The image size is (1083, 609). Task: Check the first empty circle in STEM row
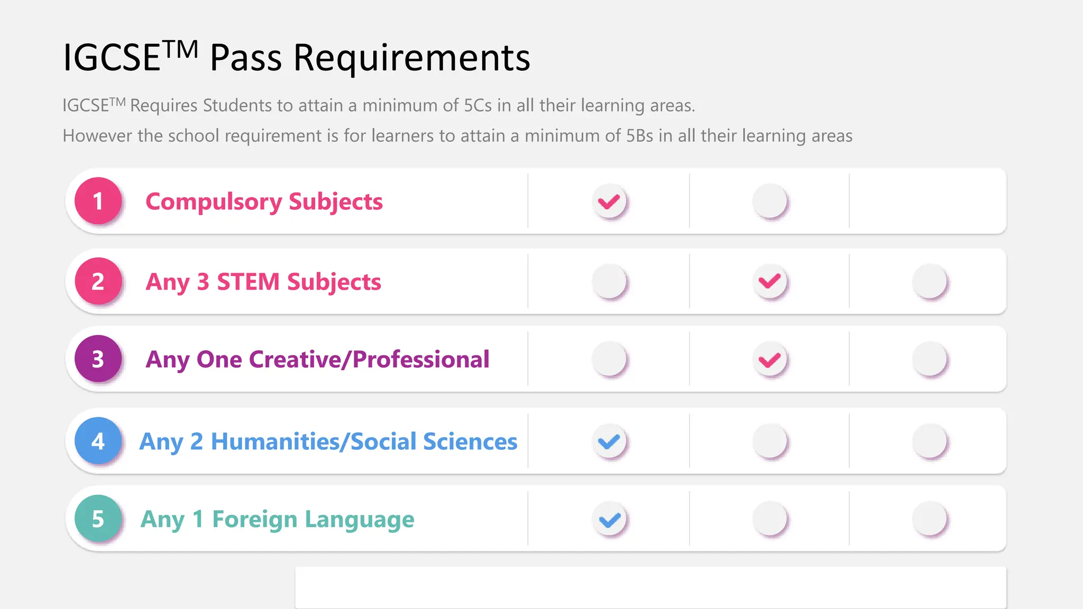(609, 281)
